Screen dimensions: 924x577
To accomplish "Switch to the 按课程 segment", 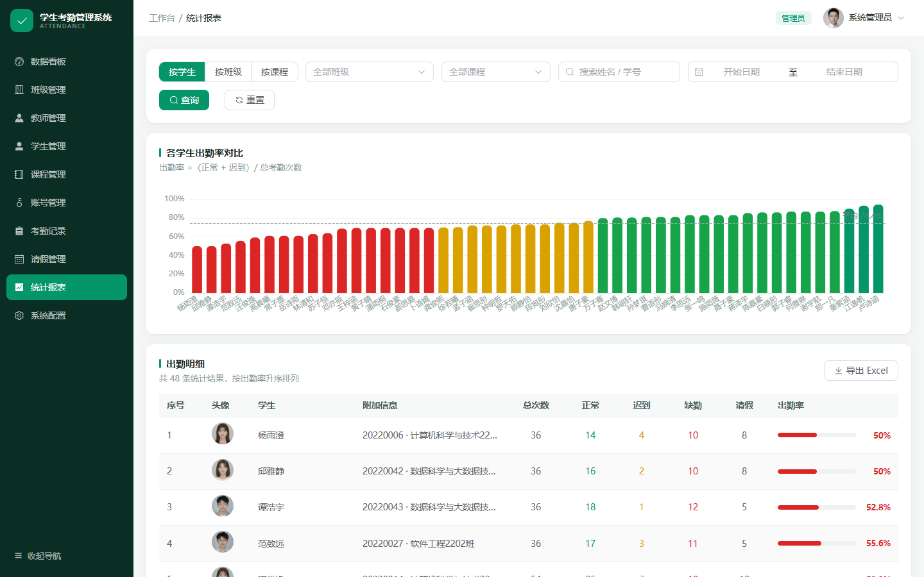I will click(275, 72).
